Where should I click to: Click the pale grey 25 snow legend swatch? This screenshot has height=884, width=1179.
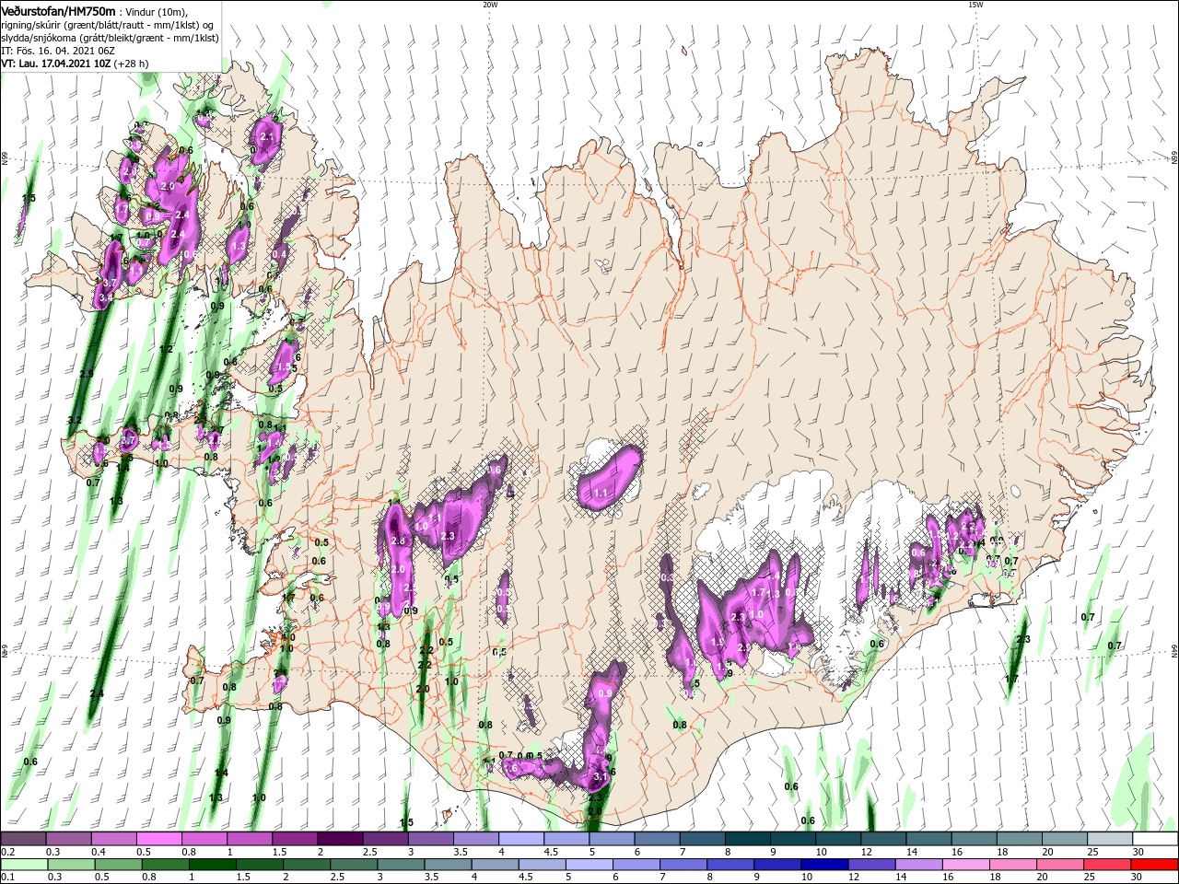[x=1109, y=839]
